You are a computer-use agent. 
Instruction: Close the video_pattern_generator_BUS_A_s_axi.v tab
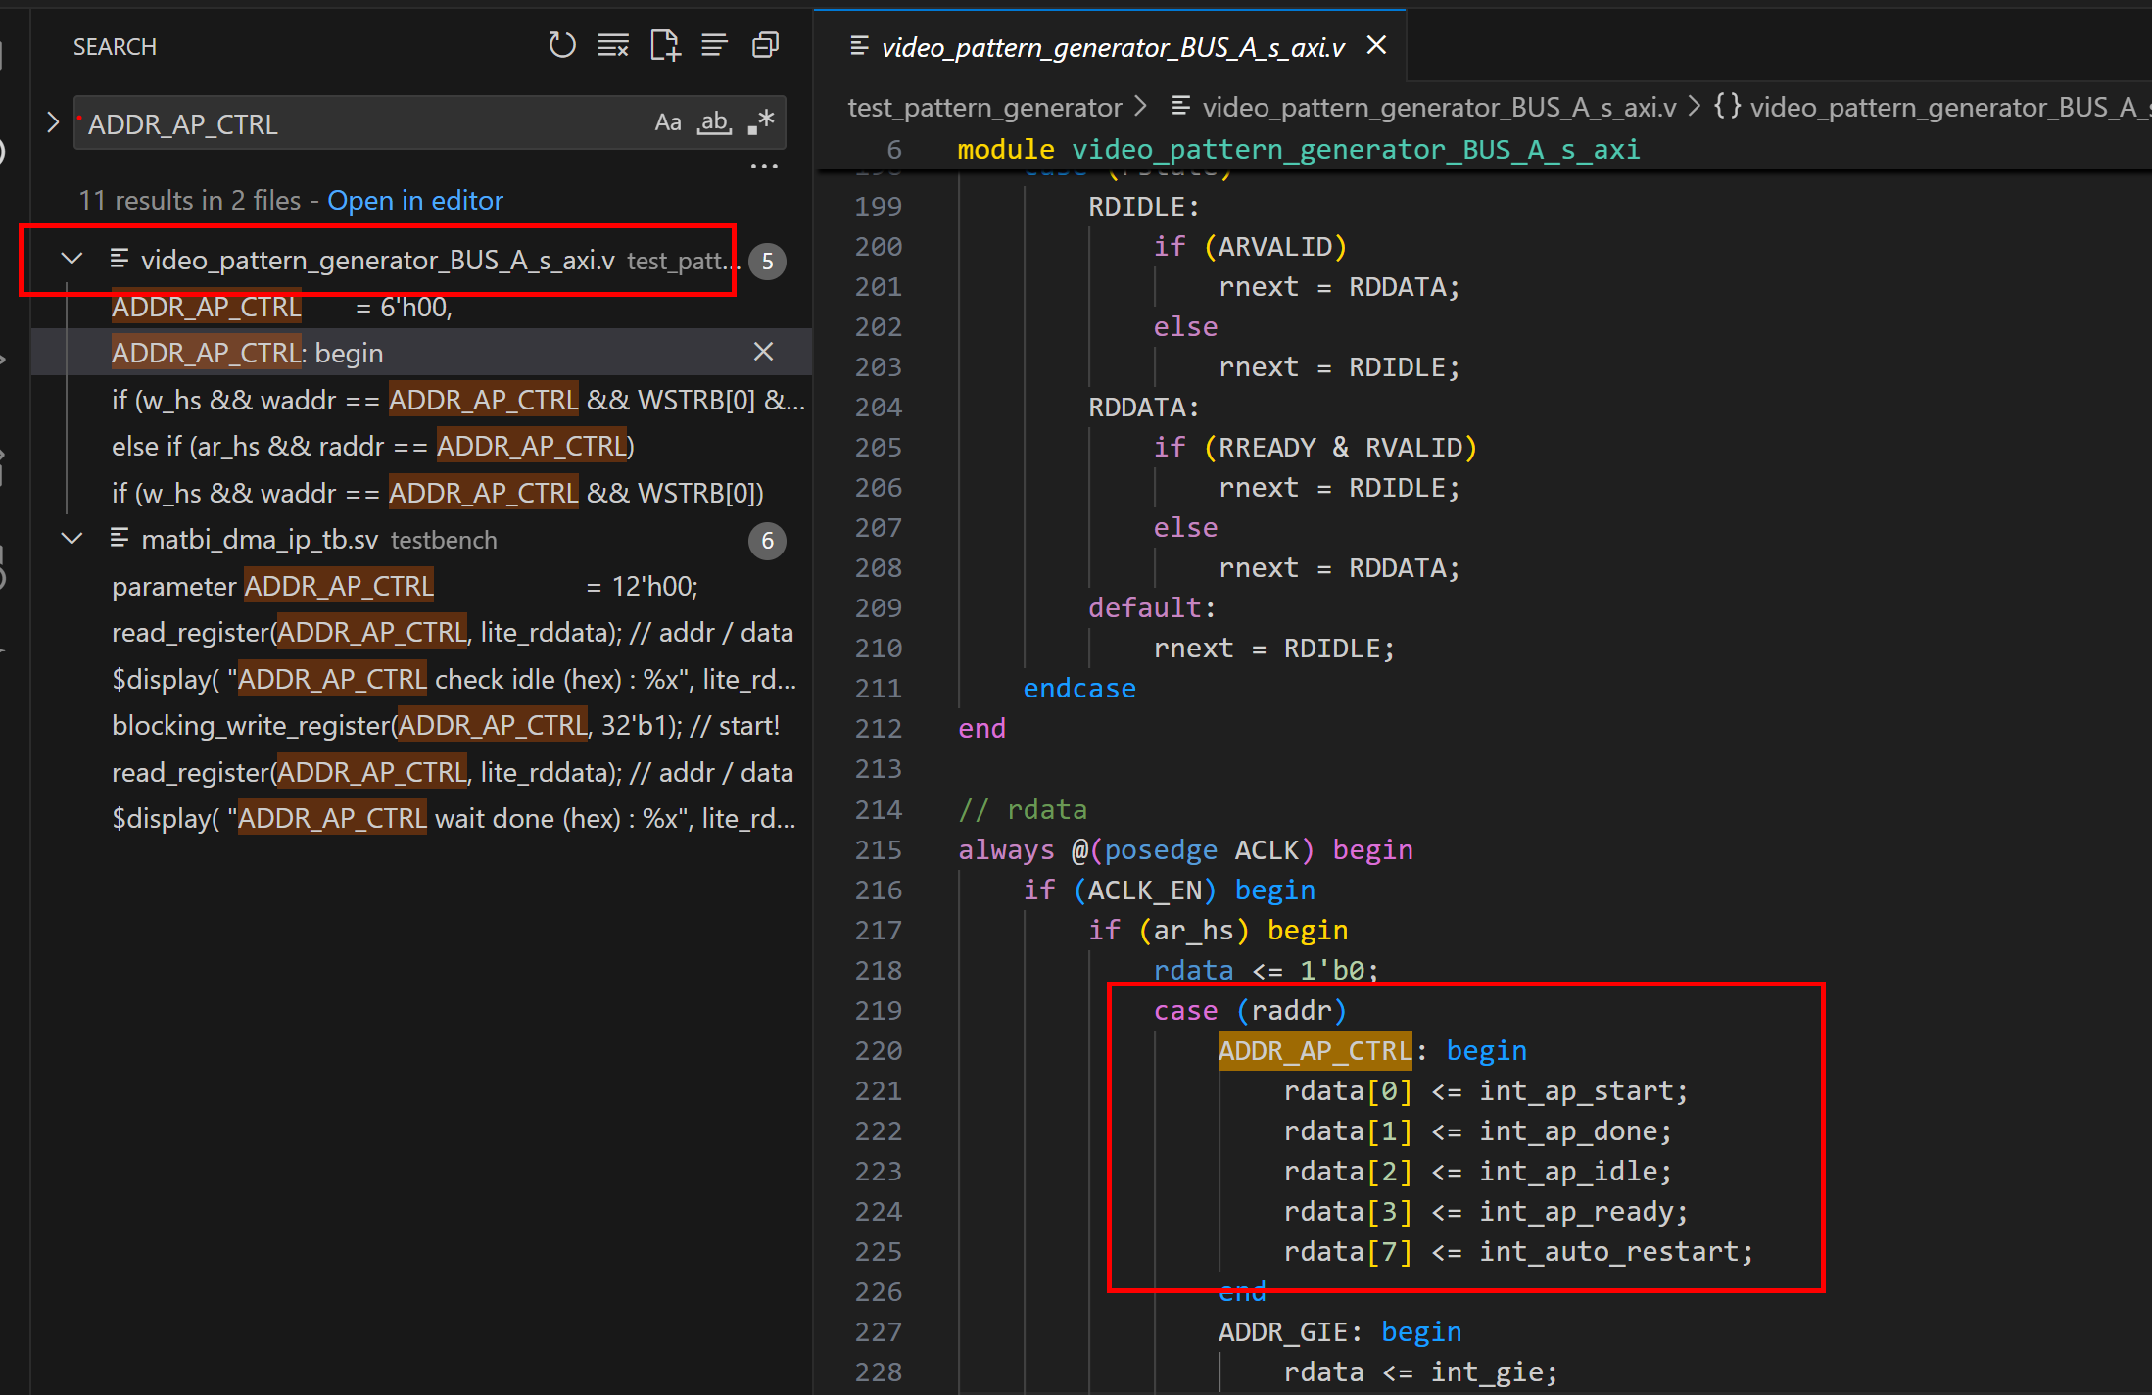(1376, 45)
